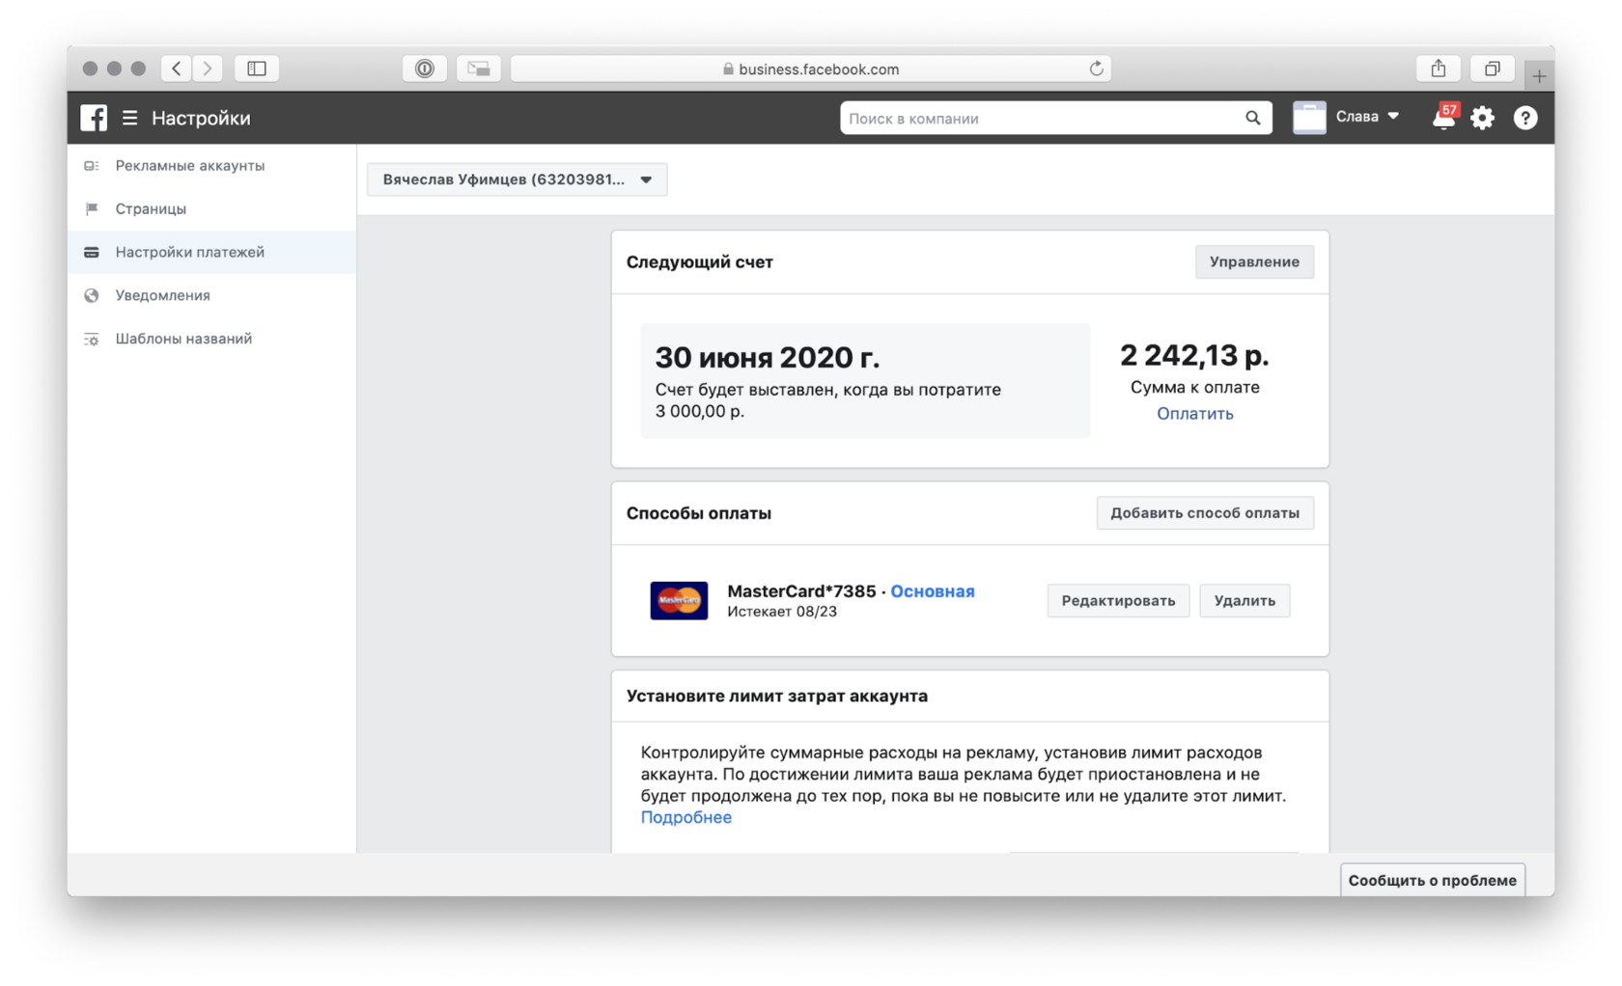
Task: Click the Уведомления globe icon
Action: pos(92,295)
